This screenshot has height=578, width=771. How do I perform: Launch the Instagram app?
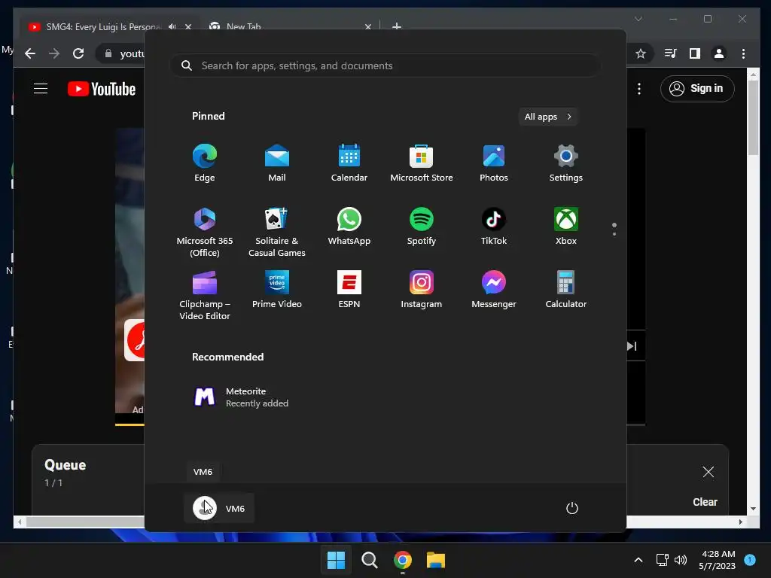tap(422, 290)
